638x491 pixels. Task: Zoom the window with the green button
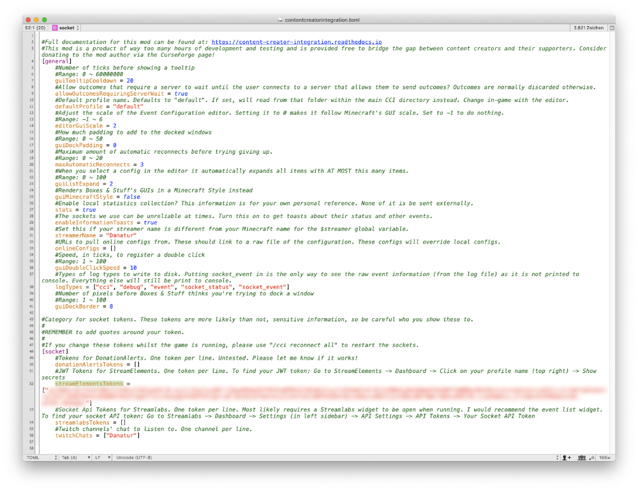tap(45, 20)
